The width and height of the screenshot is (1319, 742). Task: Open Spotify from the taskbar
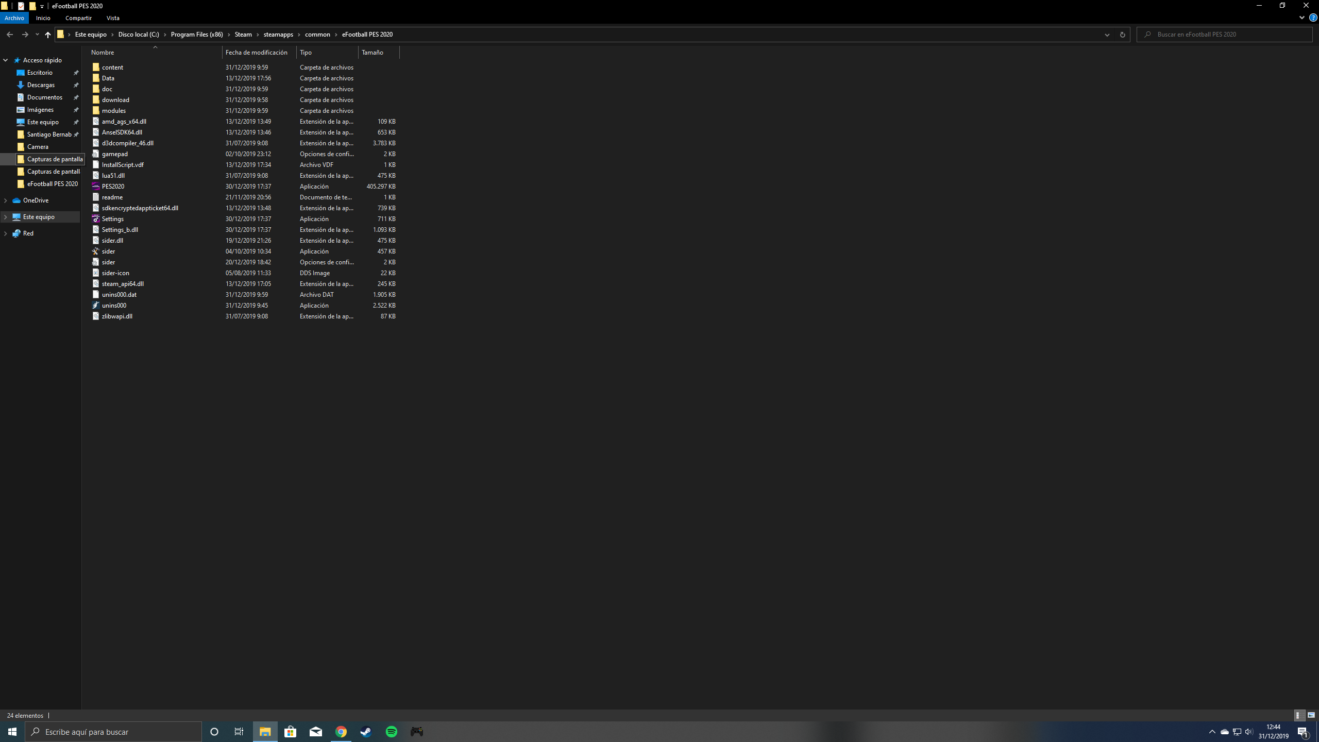tap(392, 732)
